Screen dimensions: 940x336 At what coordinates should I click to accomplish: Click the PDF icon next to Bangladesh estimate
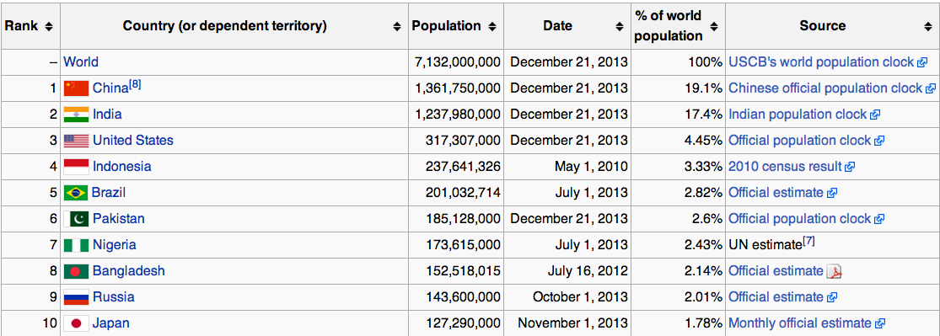tap(835, 271)
